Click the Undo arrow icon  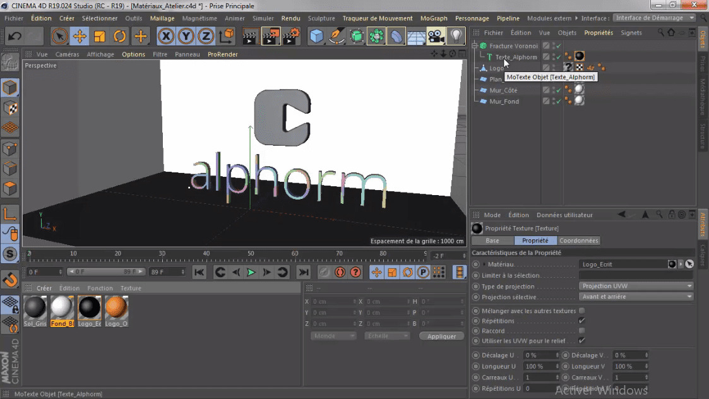tap(15, 36)
